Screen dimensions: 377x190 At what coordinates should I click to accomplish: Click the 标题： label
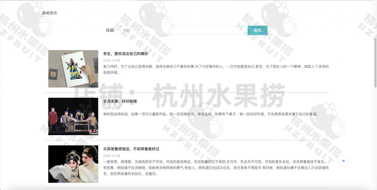click(111, 31)
